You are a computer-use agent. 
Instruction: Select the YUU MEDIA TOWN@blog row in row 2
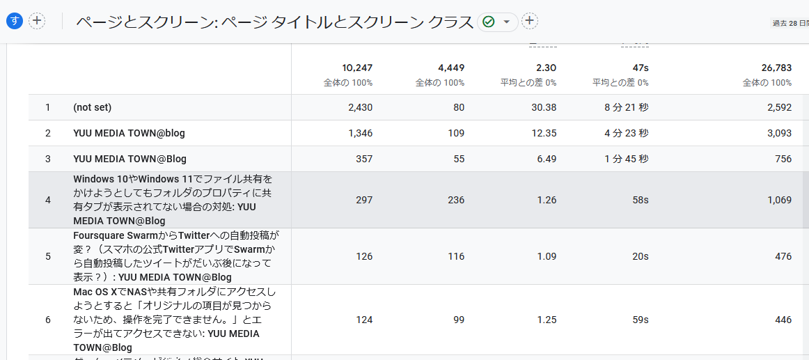129,133
